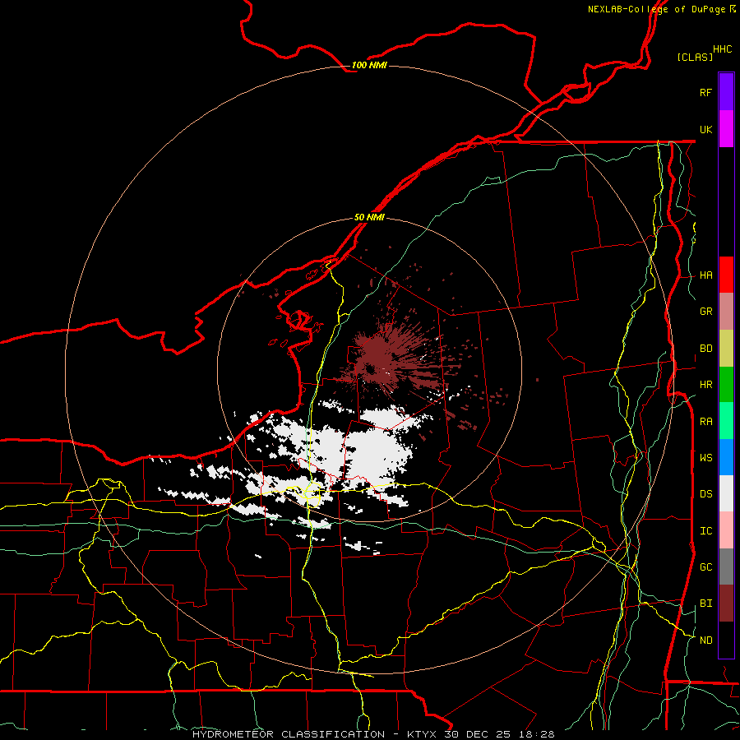Click the BD yellow legend swatch
This screenshot has width=740, height=740.
[726, 349]
